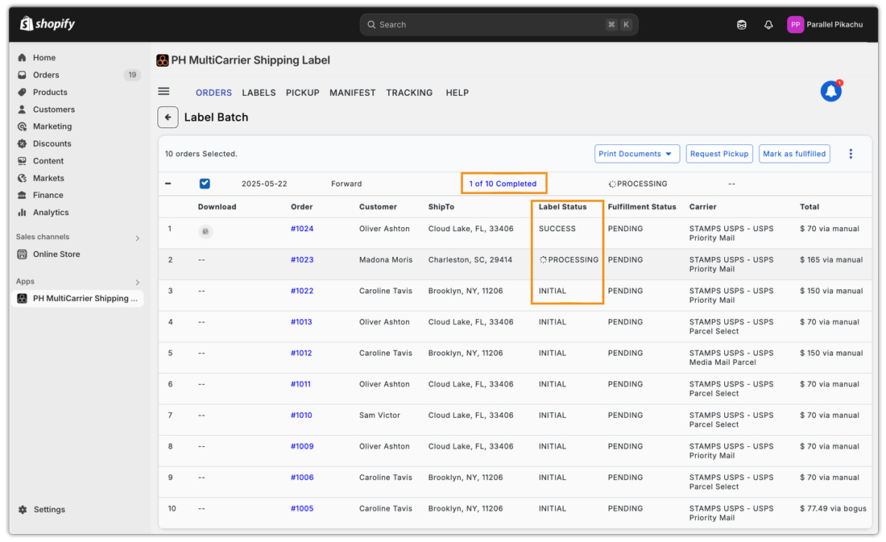Click the Fulfillment Status column header

coord(642,207)
